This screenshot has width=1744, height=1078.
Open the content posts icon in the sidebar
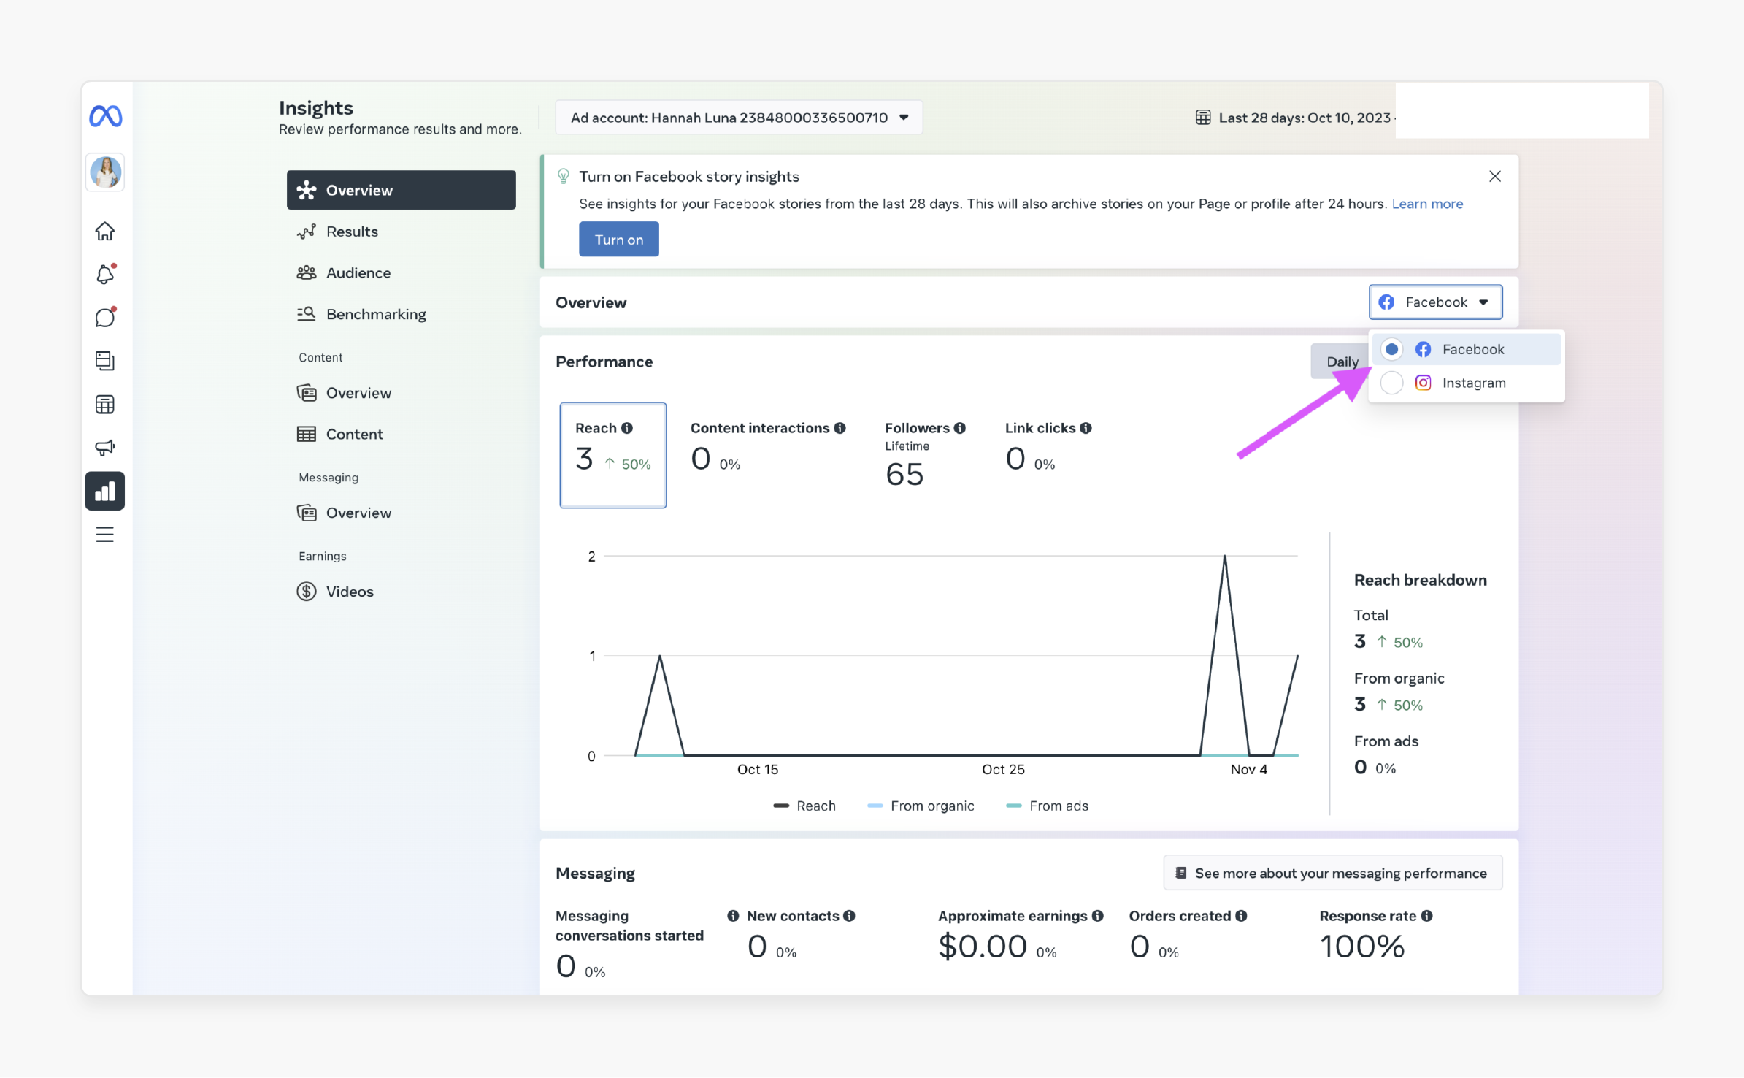point(105,360)
